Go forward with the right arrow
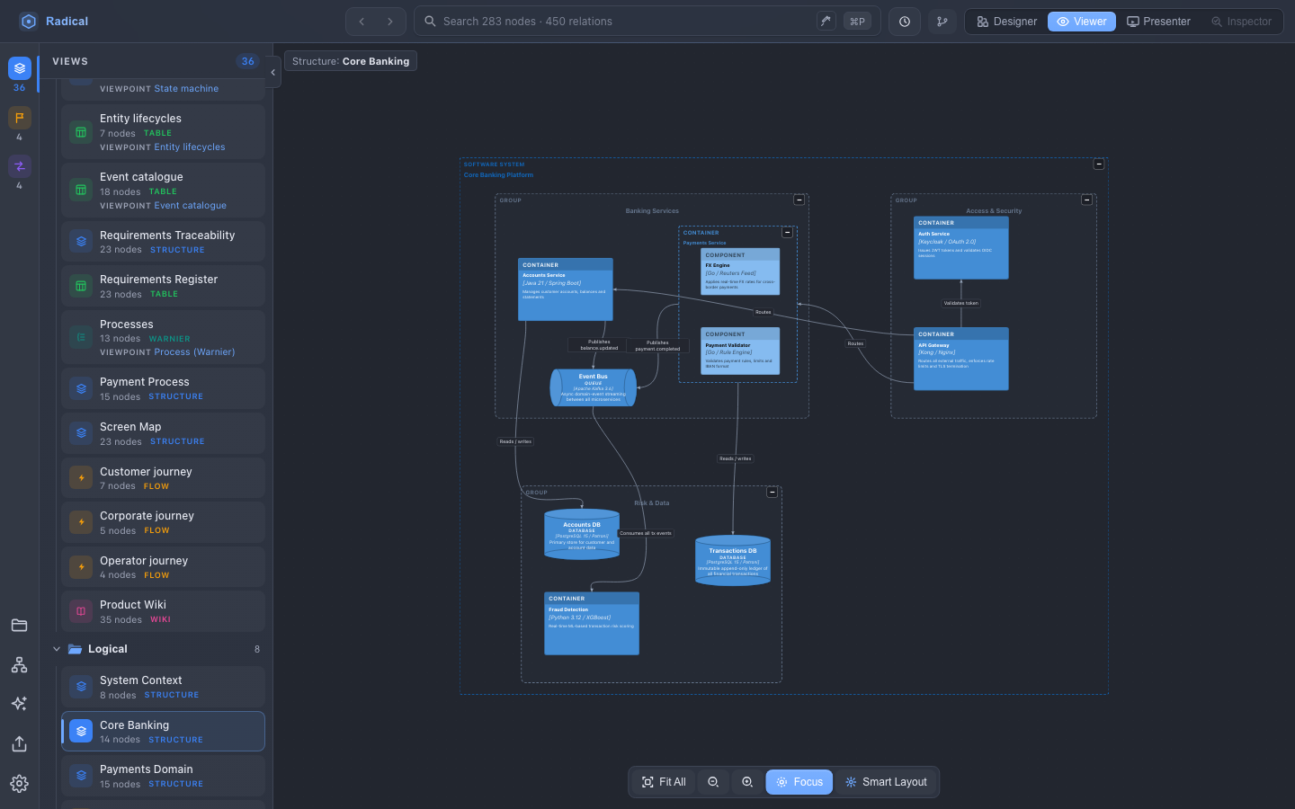The width and height of the screenshot is (1295, 809). point(389,22)
